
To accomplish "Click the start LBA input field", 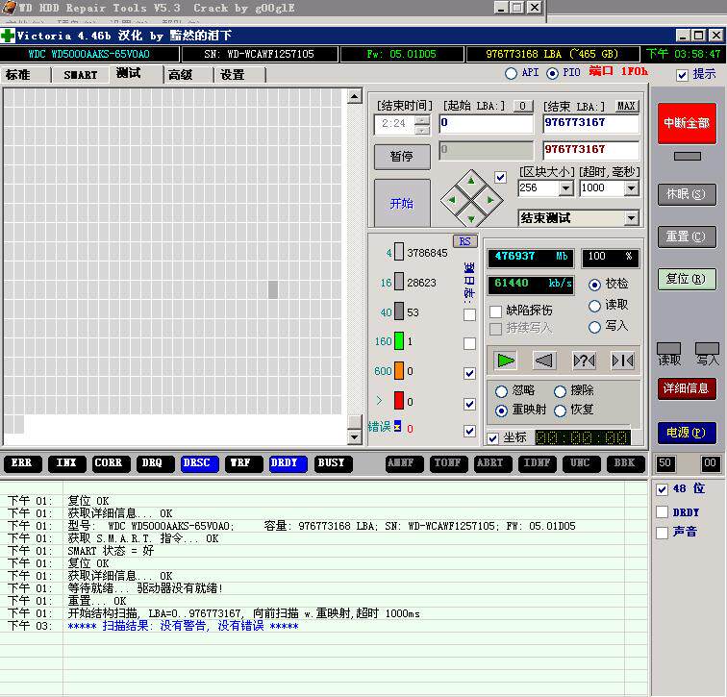I will [486, 123].
